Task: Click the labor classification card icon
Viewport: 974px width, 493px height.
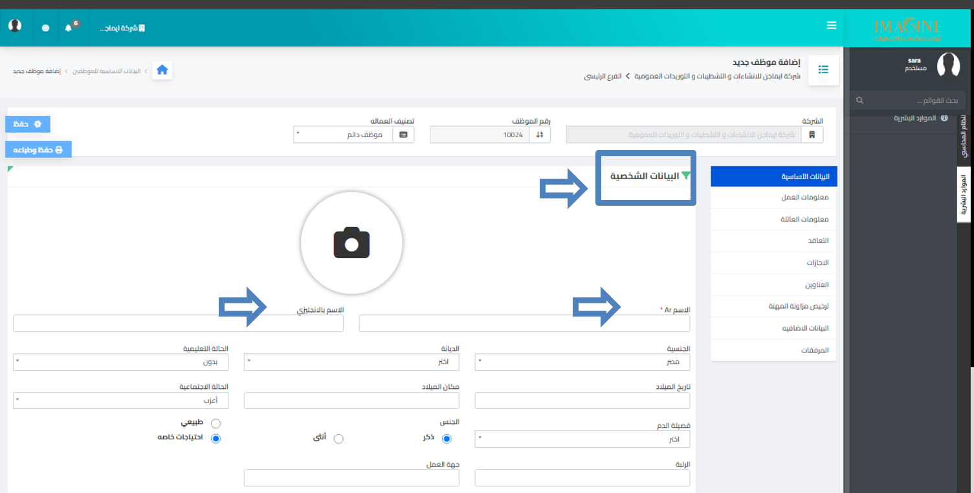Action: (403, 135)
